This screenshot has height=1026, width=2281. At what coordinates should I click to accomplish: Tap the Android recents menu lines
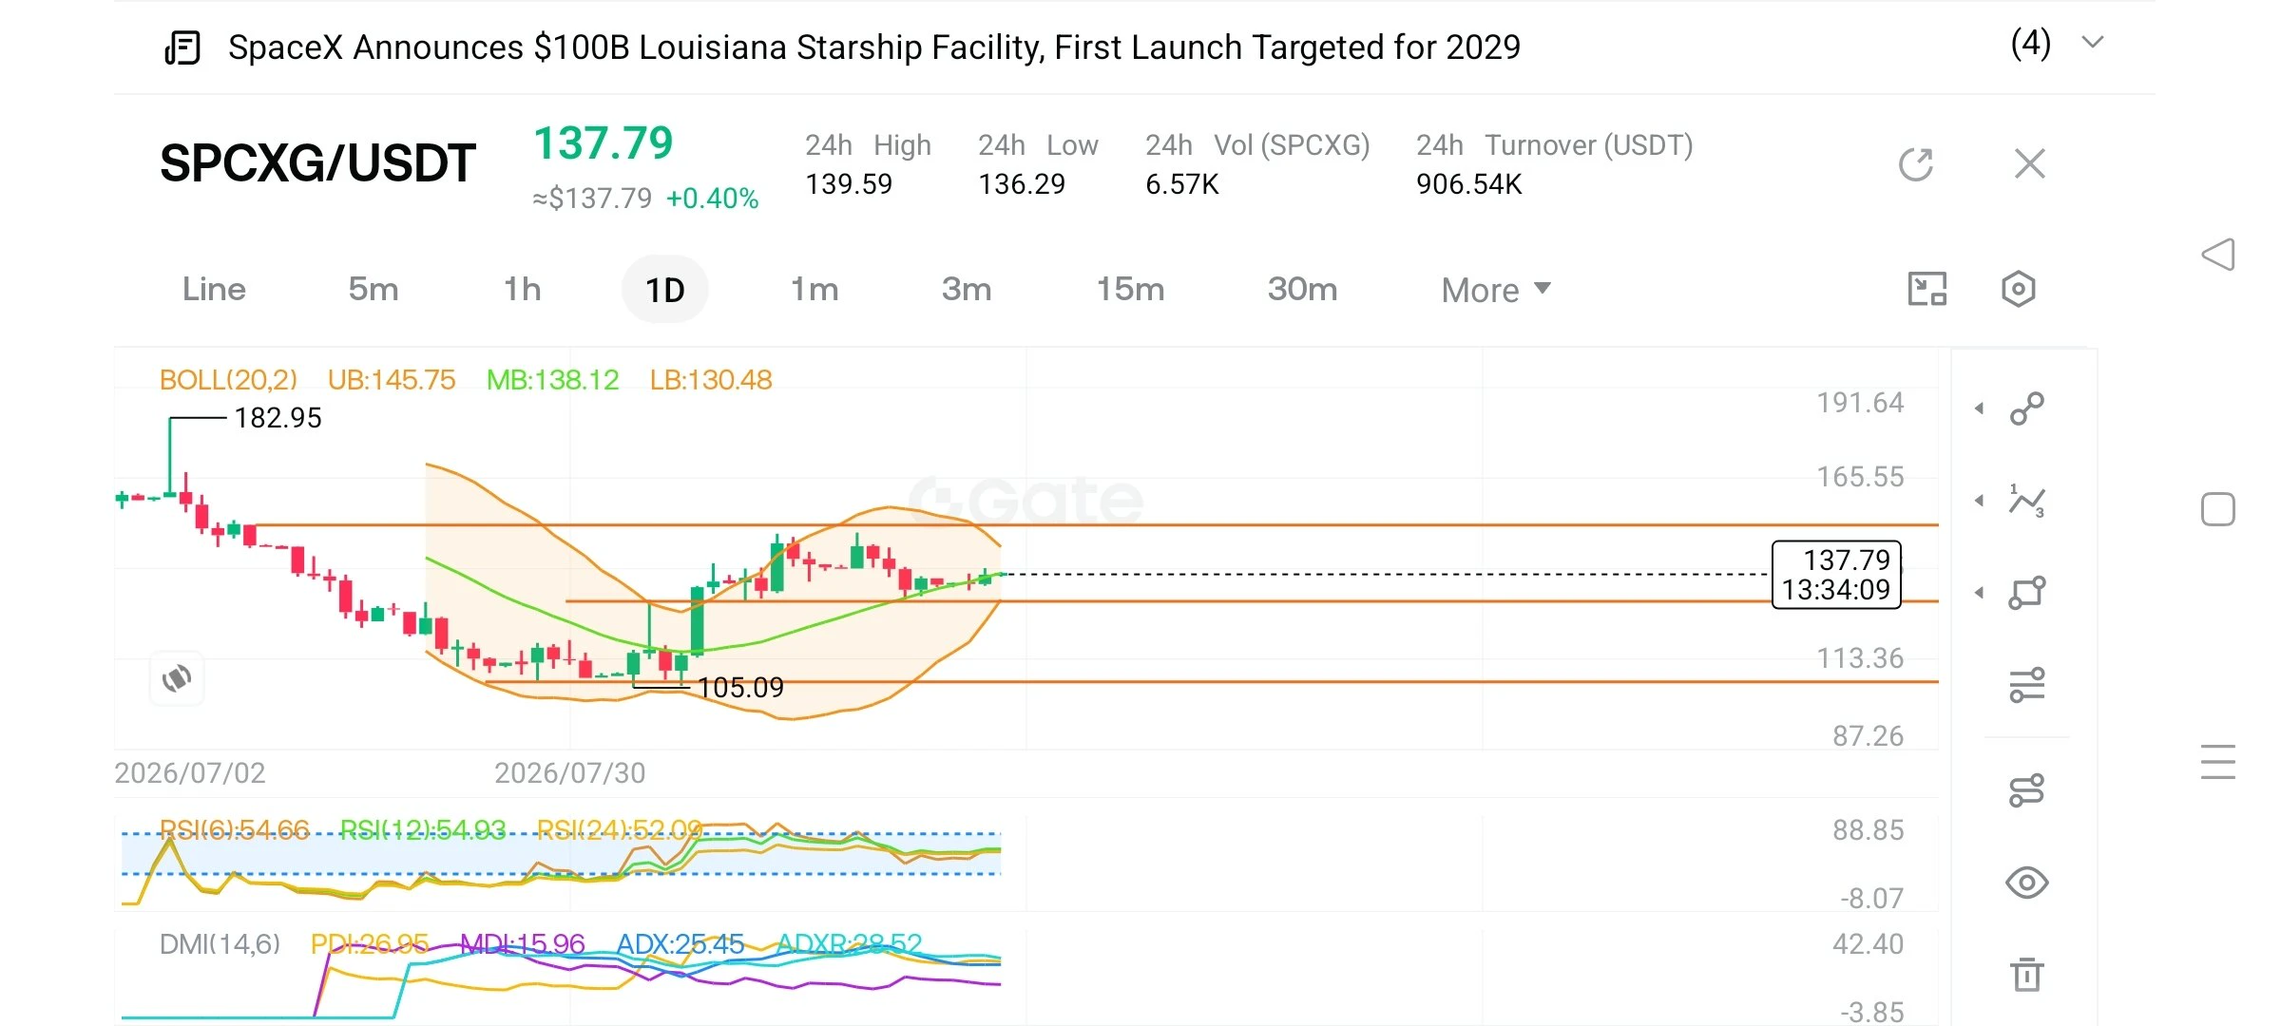pos(2218,762)
